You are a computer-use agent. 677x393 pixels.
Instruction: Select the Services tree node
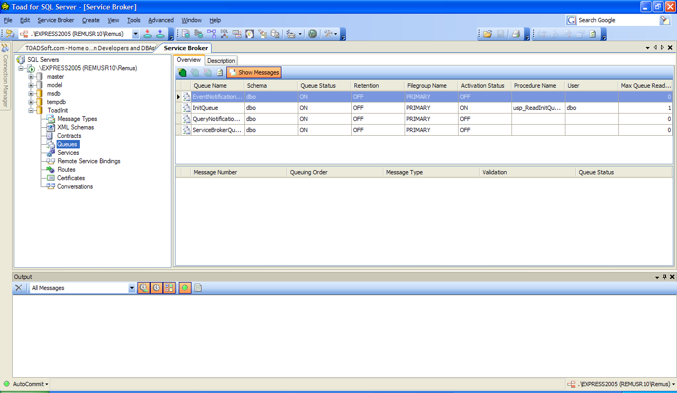click(x=68, y=153)
